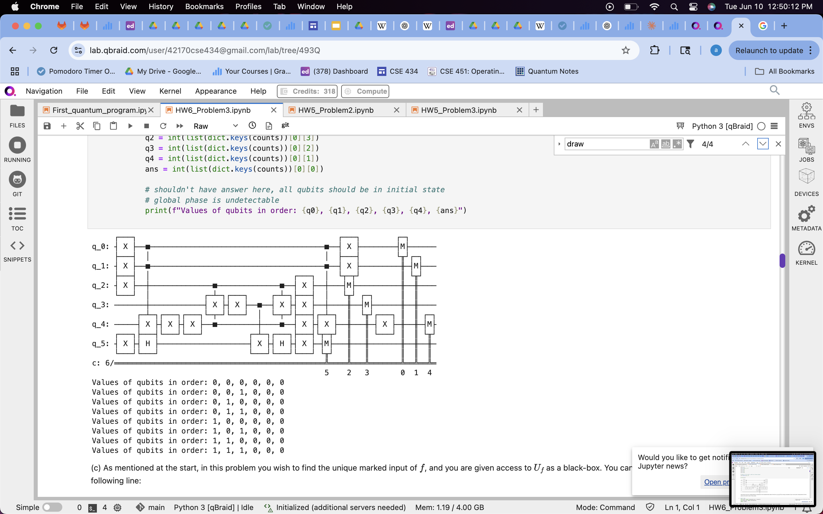This screenshot has width=823, height=514.
Task: Insert a new cell below with plus icon
Action: 64,126
